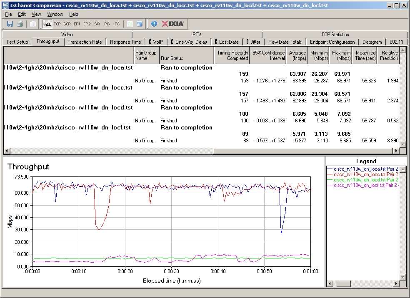Click the results table scroll-left arrow
410x298 pixels.
click(7, 151)
